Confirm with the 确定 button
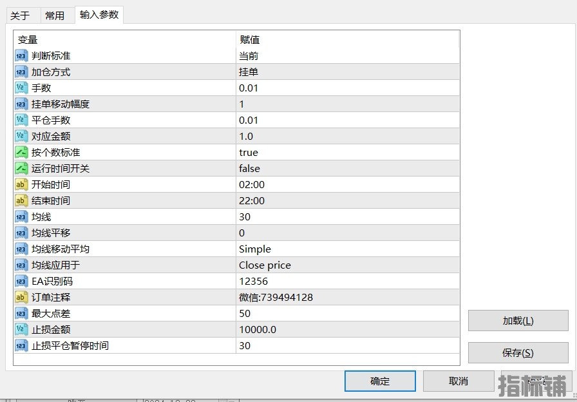The image size is (577, 402). pos(380,381)
